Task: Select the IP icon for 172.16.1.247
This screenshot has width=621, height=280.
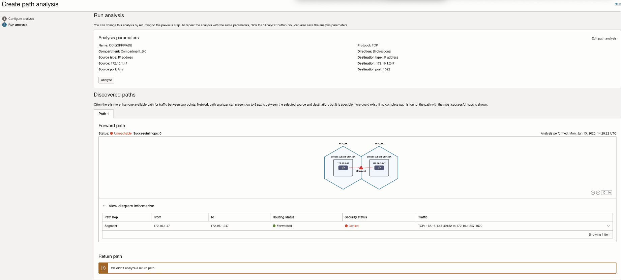Action: click(379, 168)
